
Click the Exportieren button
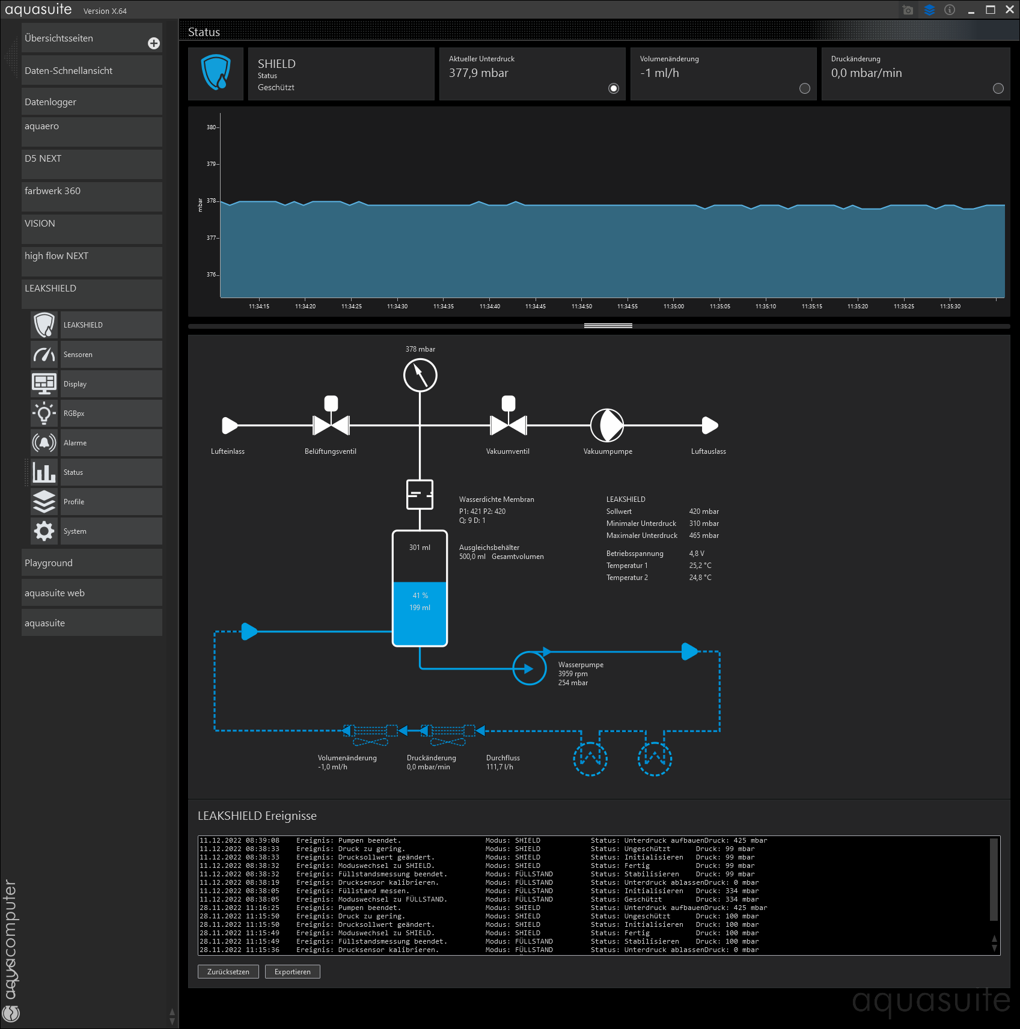[293, 972]
